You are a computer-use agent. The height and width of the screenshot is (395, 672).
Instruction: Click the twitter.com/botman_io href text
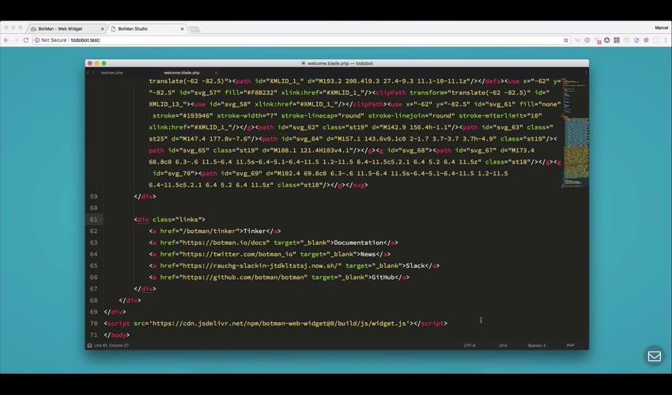(238, 254)
